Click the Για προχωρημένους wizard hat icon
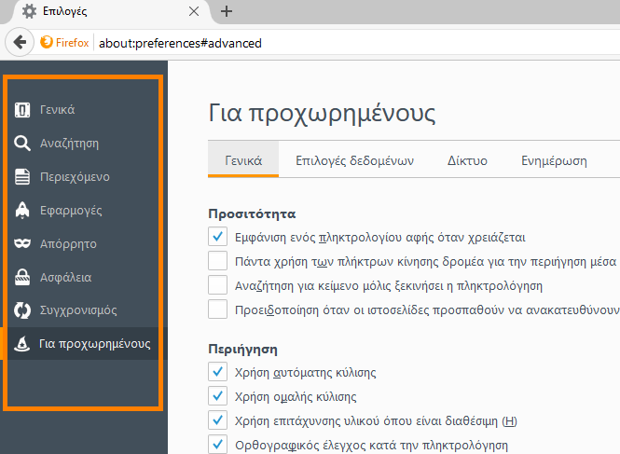Screen dimensions: 620x454 [22, 344]
